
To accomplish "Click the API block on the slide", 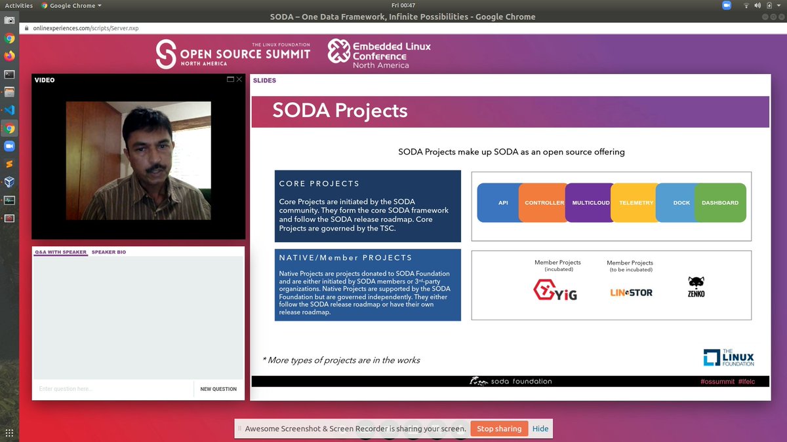I will [x=498, y=203].
